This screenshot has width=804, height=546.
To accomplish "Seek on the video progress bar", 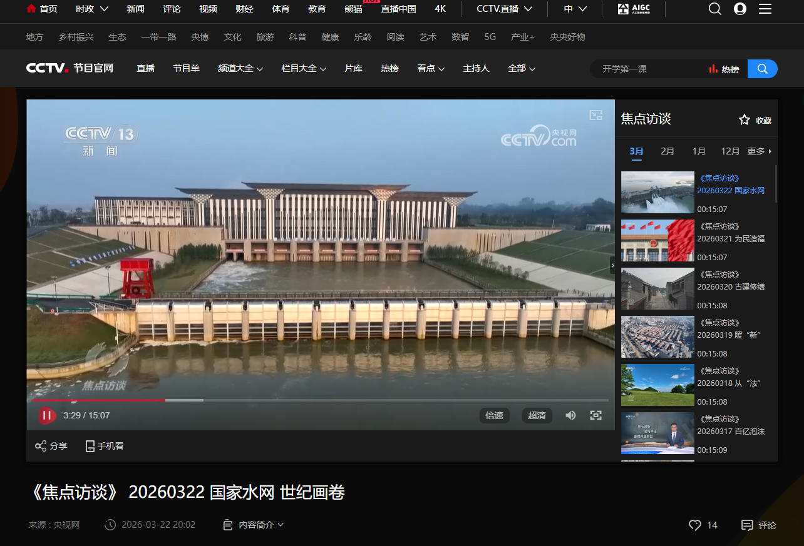I will click(x=376, y=400).
